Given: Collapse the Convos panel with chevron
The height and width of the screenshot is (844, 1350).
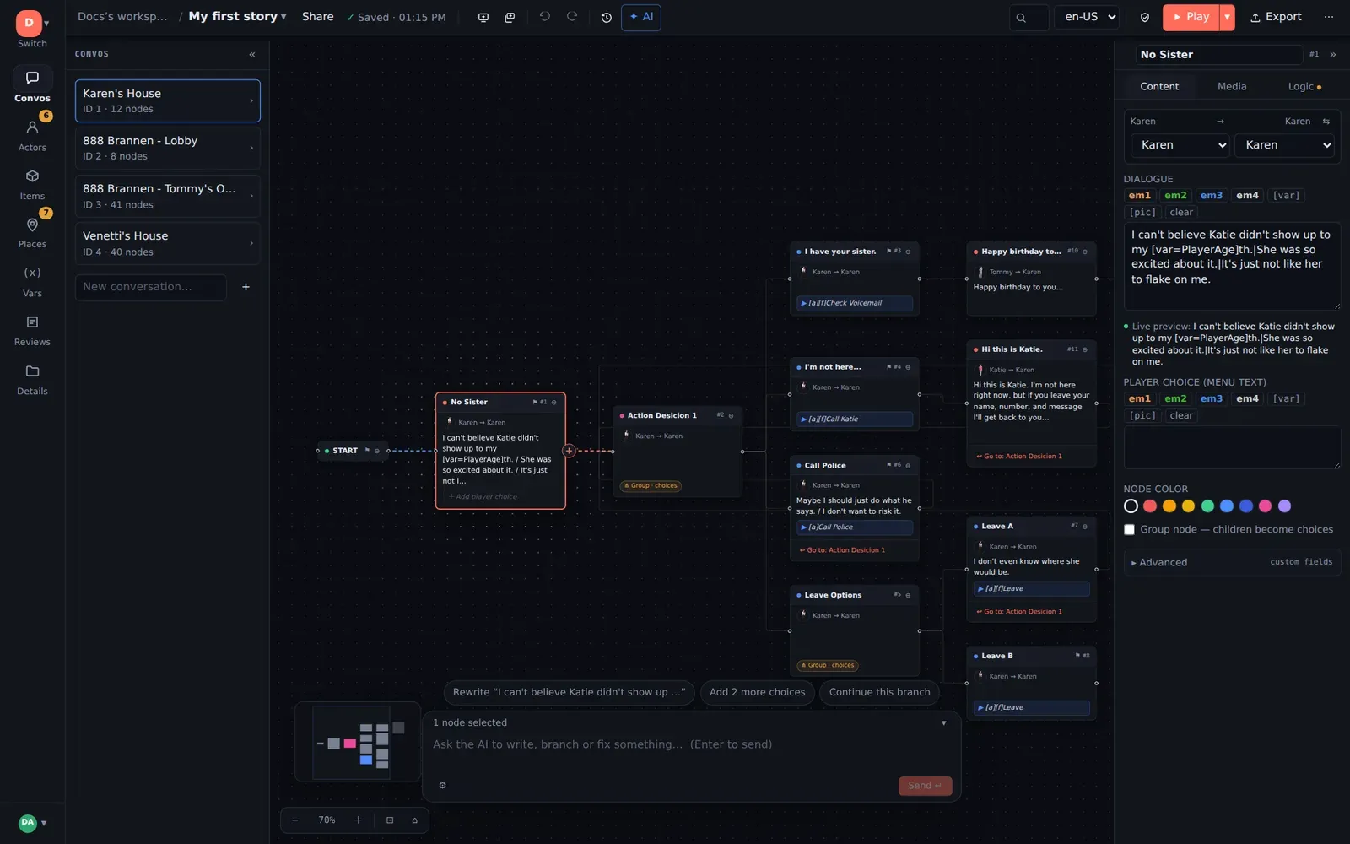Looking at the screenshot, I should point(251,54).
